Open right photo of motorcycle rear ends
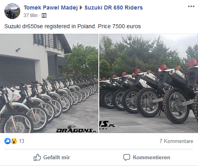This screenshot has height=166, width=198. coord(149,83)
